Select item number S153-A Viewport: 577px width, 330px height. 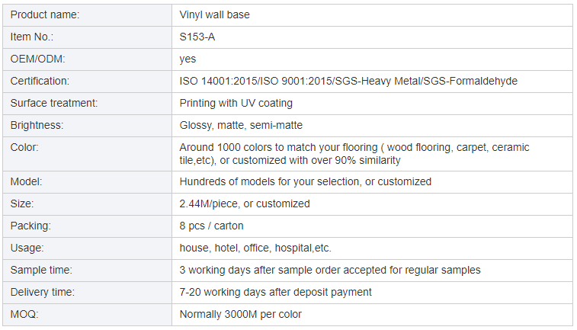point(197,37)
